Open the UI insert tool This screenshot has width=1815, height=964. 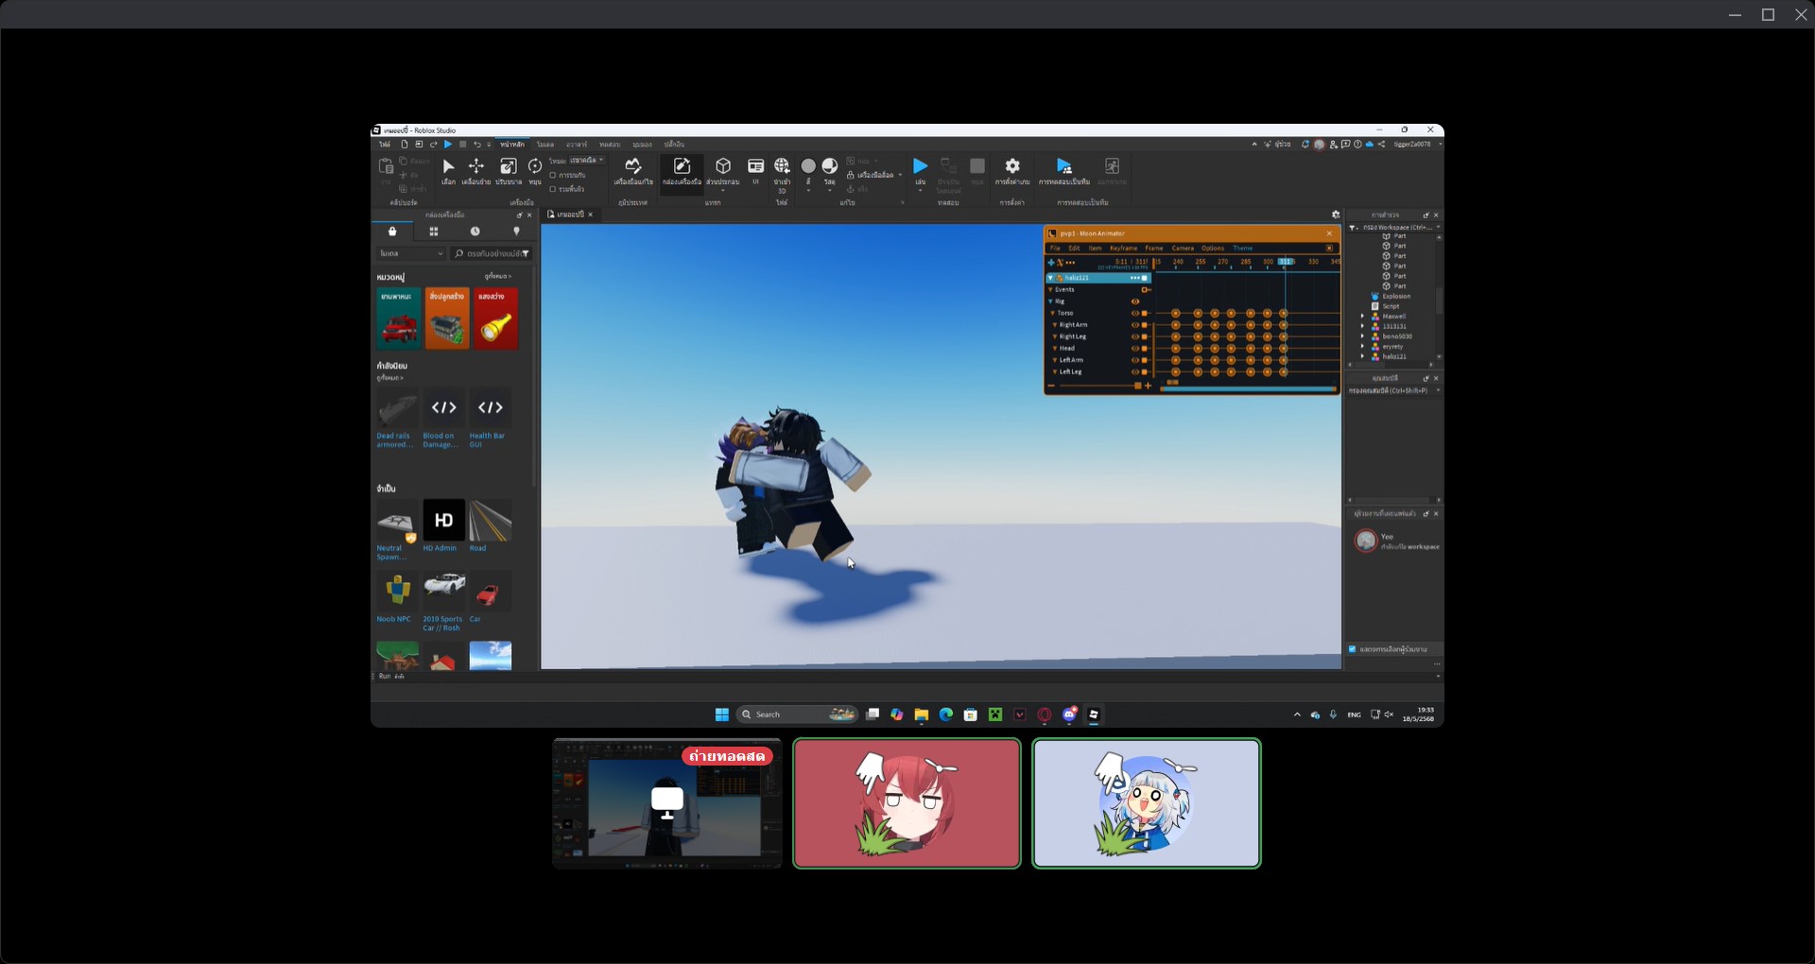click(x=755, y=170)
